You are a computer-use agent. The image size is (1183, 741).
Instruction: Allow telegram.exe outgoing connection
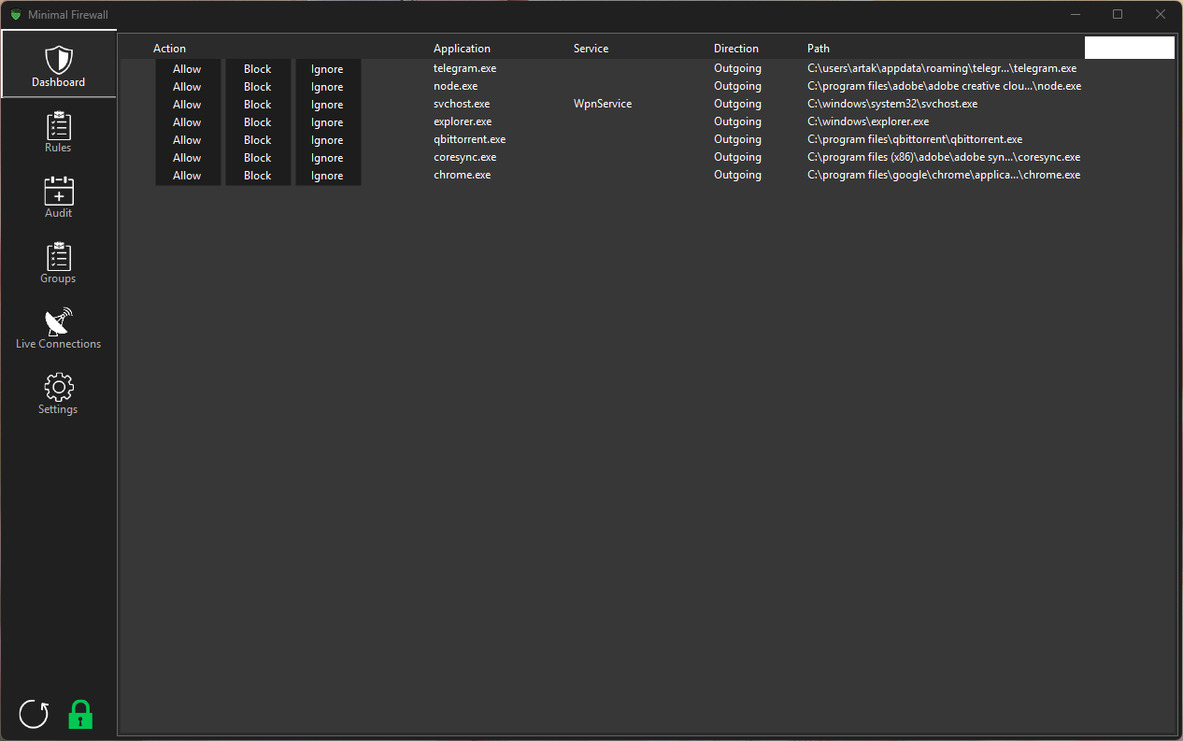[x=187, y=69]
